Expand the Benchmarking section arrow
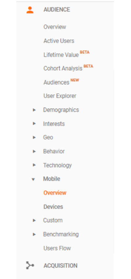Screen dimensions: 131x279 tap(34, 234)
